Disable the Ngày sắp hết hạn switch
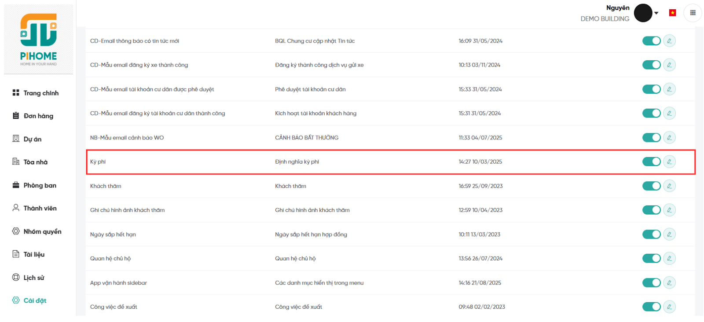This screenshot has height=322, width=704. tap(651, 234)
